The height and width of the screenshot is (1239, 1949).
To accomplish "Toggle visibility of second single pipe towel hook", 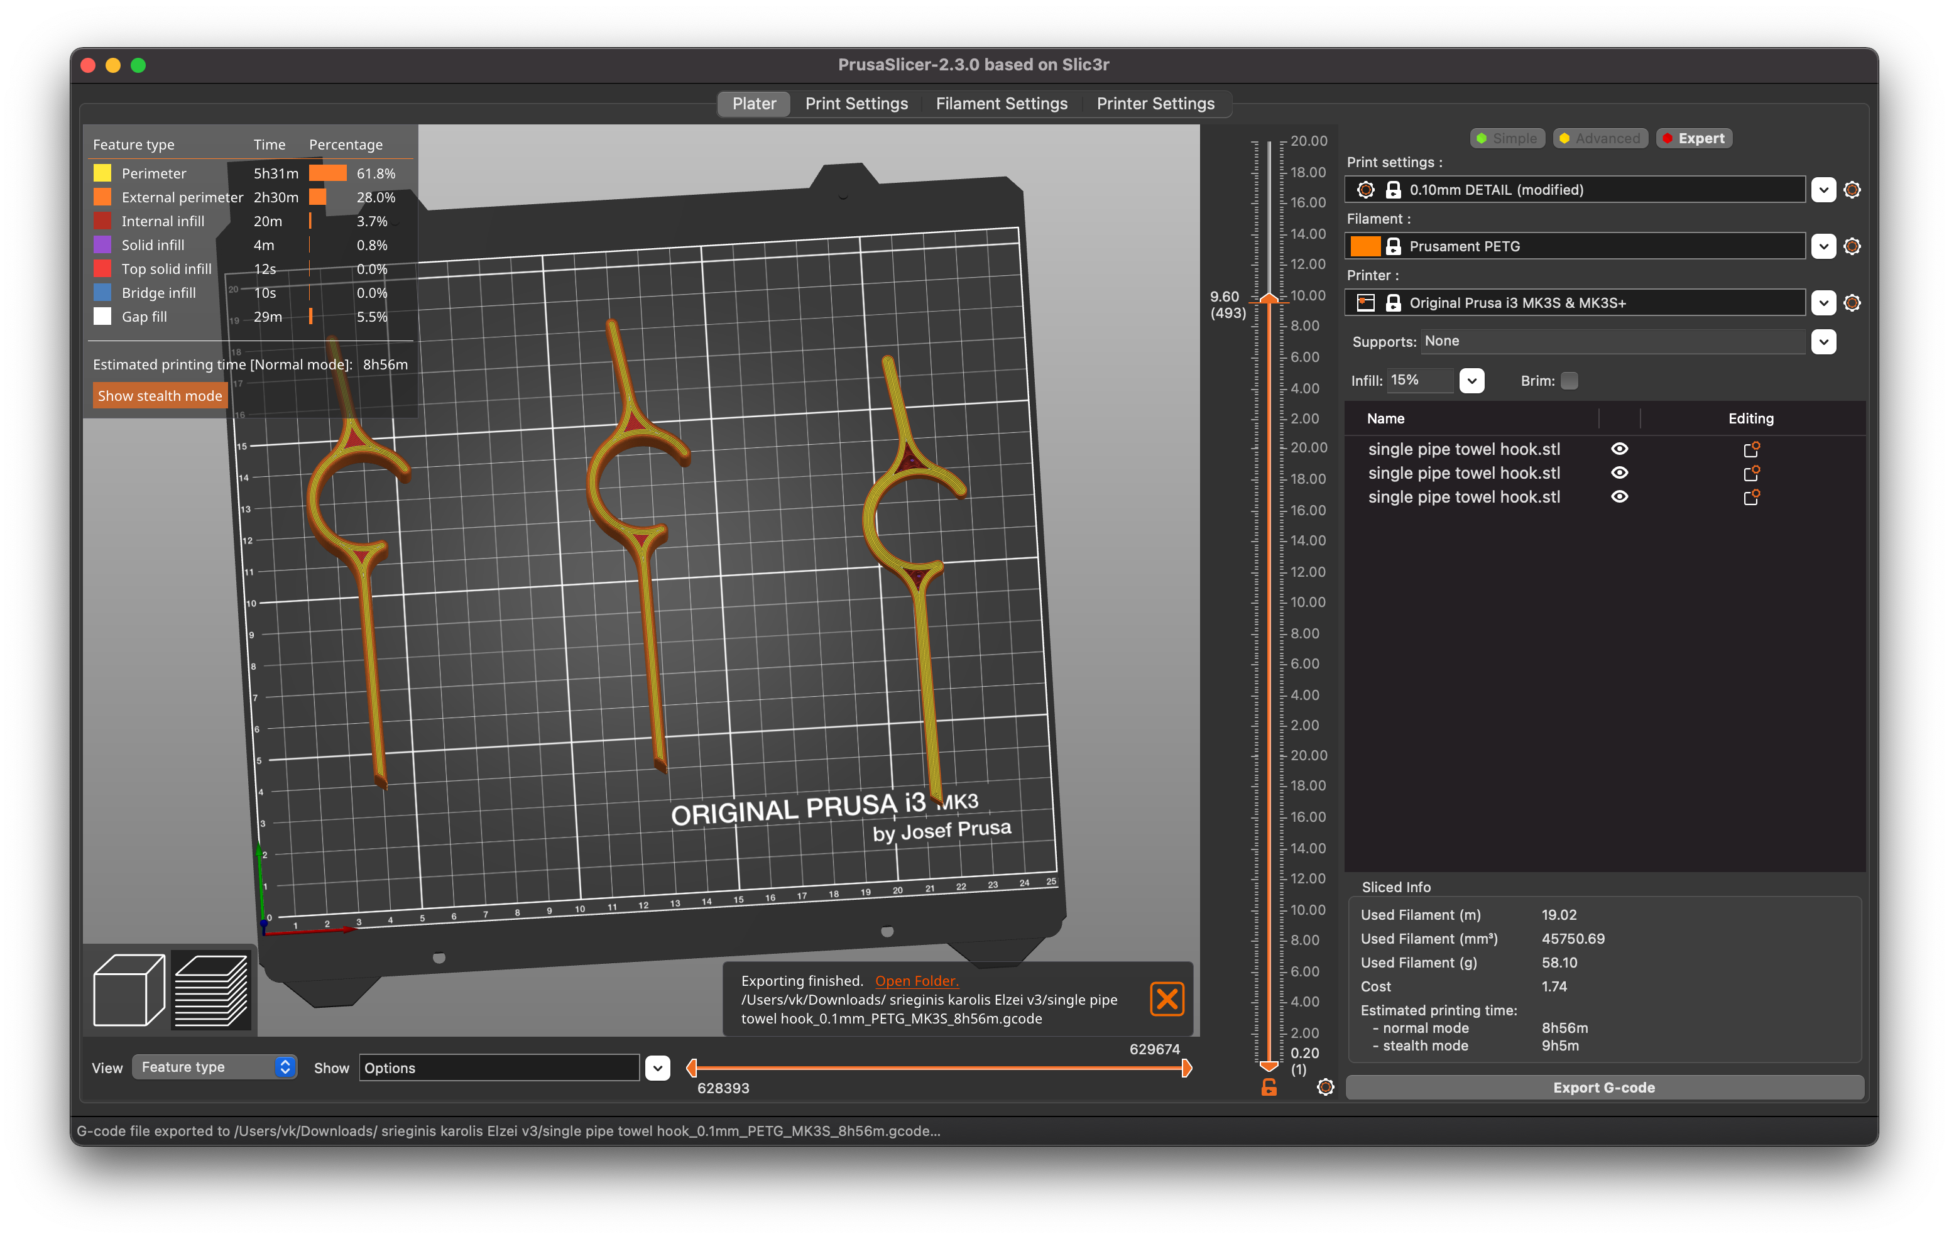I will [x=1618, y=472].
